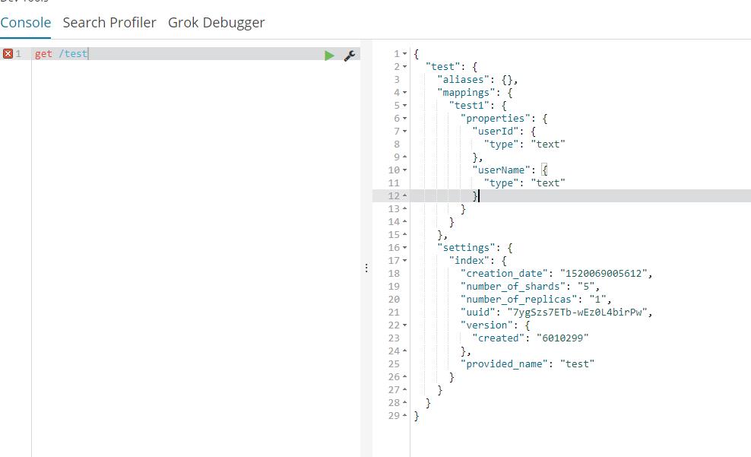Open the Search Profiler tab
Viewport: 751px width, 457px height.
(109, 23)
